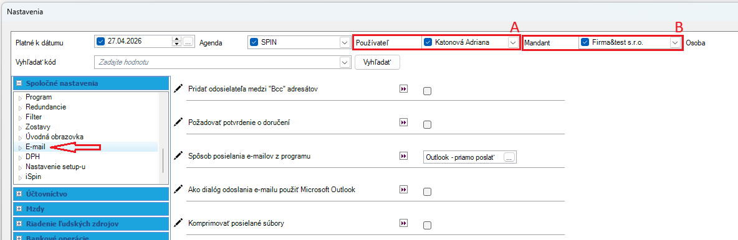Click pencil icon beside Pridať odosielateľa medzi Bcc
Viewport: 738px width, 240px height.
pyautogui.click(x=178, y=88)
